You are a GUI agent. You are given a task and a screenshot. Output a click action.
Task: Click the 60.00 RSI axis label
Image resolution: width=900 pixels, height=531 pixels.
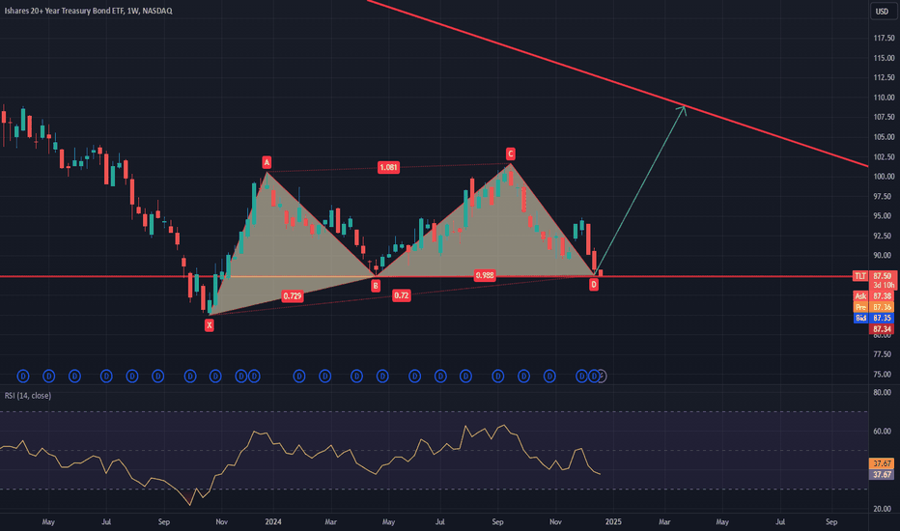pos(883,432)
